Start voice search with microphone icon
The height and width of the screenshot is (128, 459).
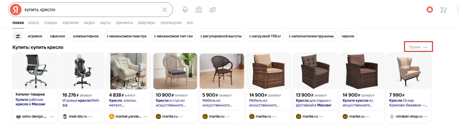pyautogui.click(x=185, y=10)
